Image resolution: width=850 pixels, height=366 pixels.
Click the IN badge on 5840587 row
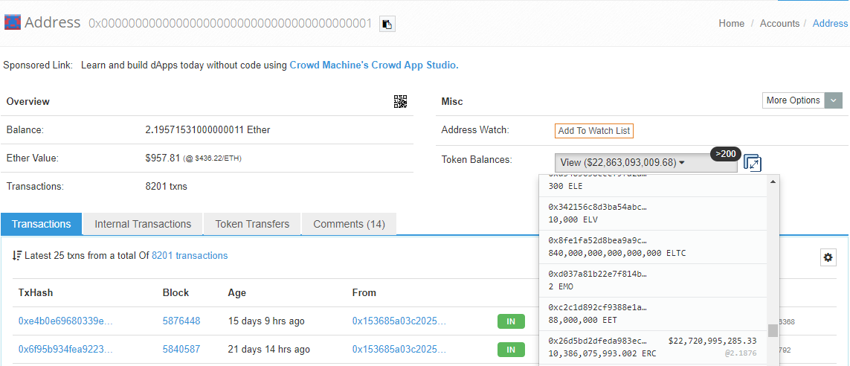tap(511, 350)
